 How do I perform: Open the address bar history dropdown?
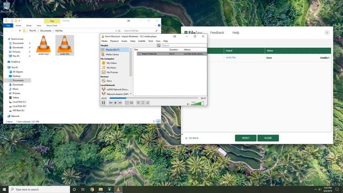pyautogui.click(x=116, y=31)
